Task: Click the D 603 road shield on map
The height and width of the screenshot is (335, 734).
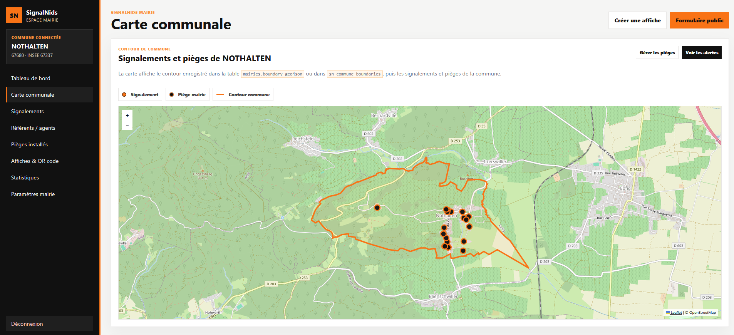Action: [678, 246]
